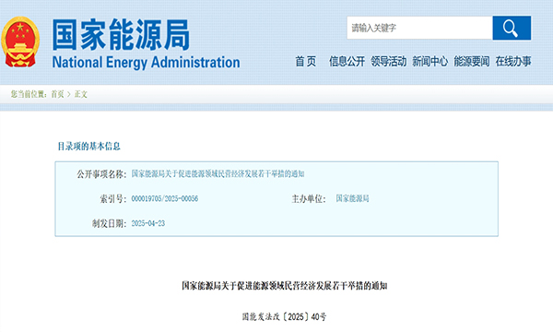Image resolution: width=553 pixels, height=332 pixels.
Task: Open 新闻中心 in the navigation bar
Action: tap(429, 62)
